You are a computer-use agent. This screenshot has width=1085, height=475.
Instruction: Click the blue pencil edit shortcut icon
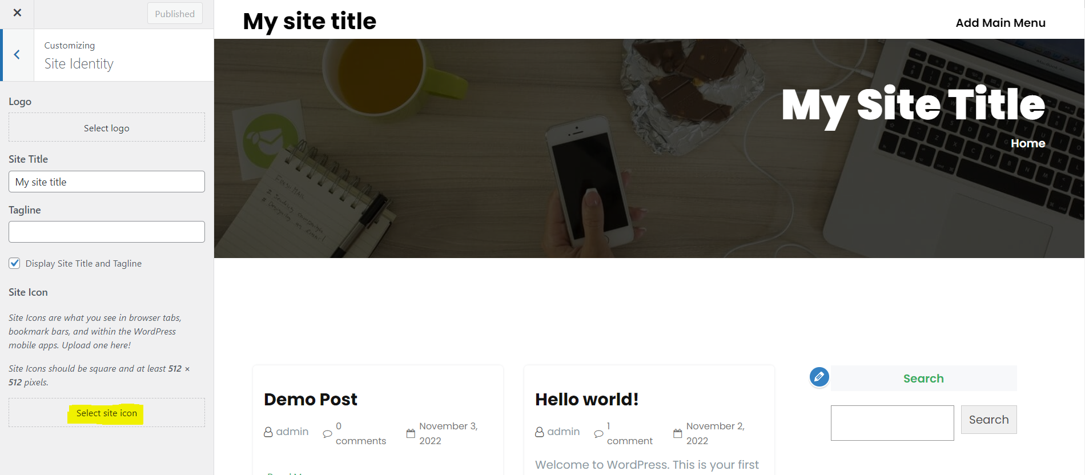[x=819, y=377]
